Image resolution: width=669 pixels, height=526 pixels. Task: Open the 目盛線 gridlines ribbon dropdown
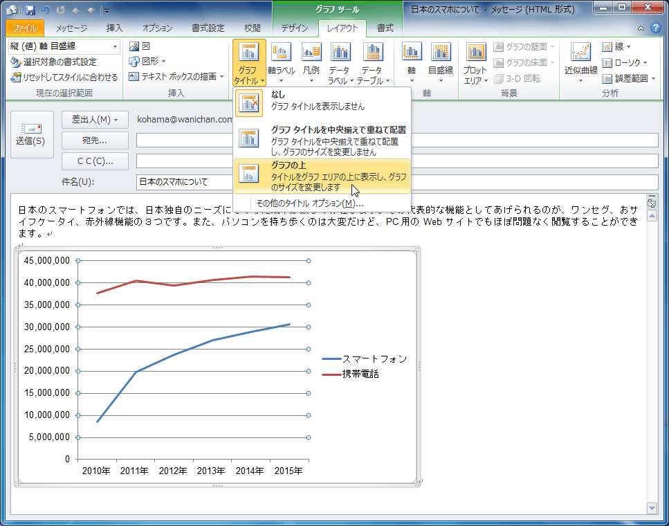[441, 63]
